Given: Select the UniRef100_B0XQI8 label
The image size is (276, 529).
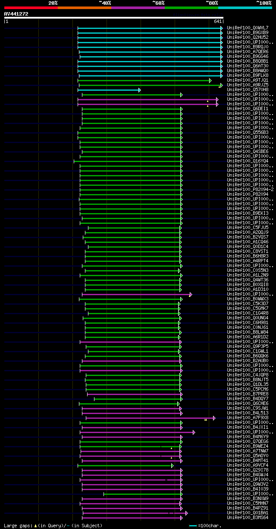Looking at the screenshot, I should click(248, 284).
